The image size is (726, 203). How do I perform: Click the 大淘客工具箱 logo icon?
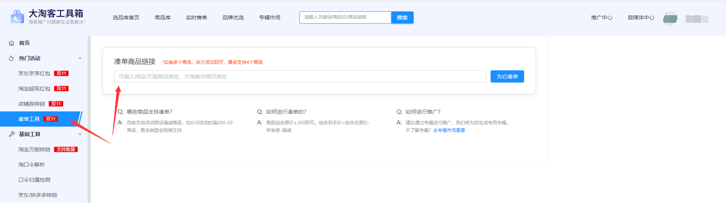[17, 17]
